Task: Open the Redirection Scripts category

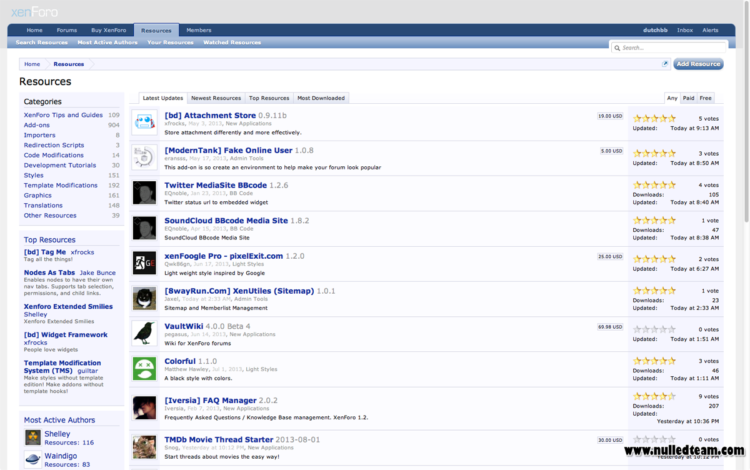Action: (x=54, y=145)
